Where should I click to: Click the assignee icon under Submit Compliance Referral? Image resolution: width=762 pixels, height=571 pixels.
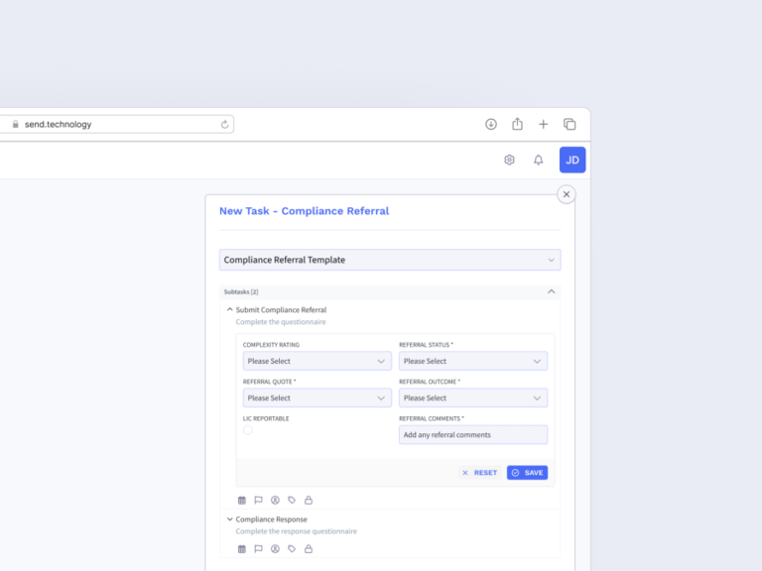(275, 501)
